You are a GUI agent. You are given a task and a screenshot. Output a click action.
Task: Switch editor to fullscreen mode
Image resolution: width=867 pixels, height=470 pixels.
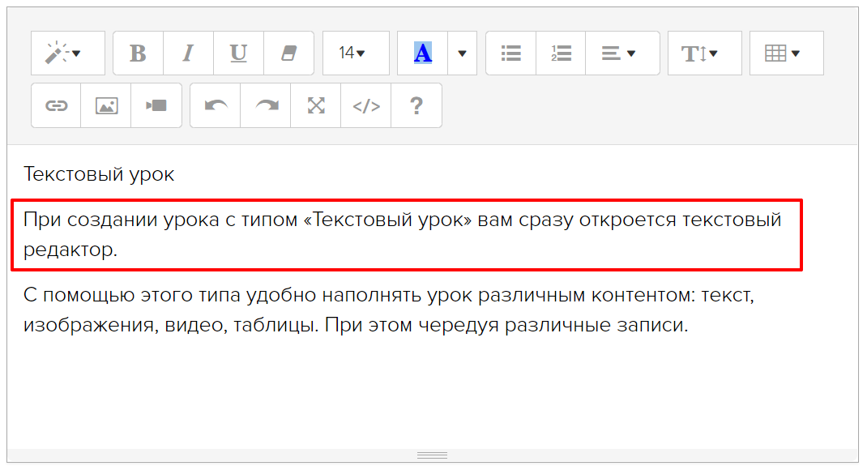316,105
